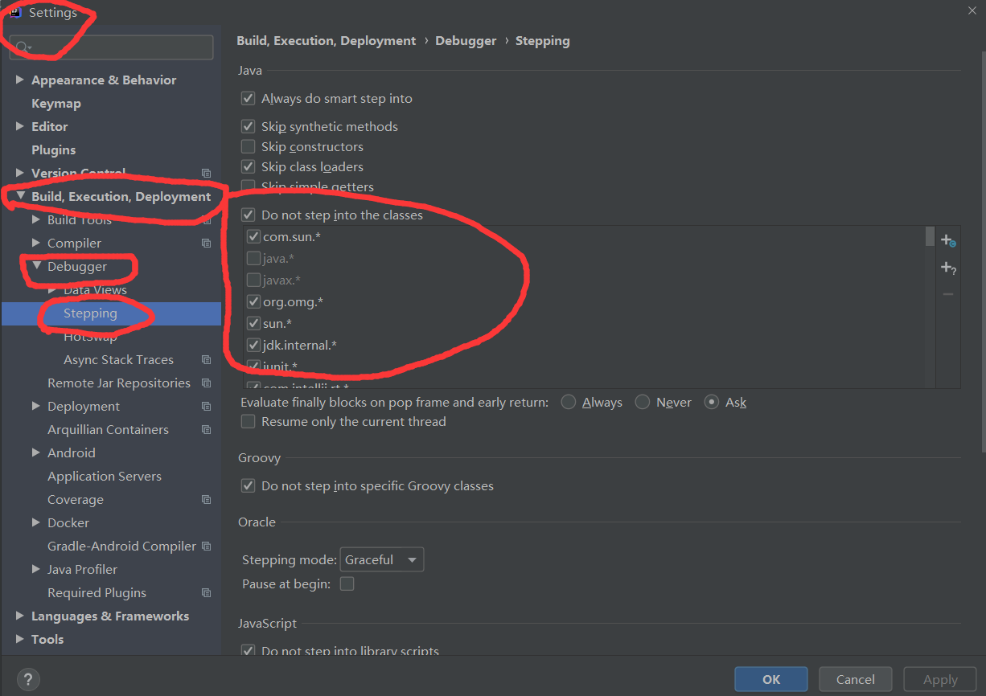Click the project-settings icon next to Version Control
Image resolution: width=986 pixels, height=696 pixels.
(x=206, y=173)
